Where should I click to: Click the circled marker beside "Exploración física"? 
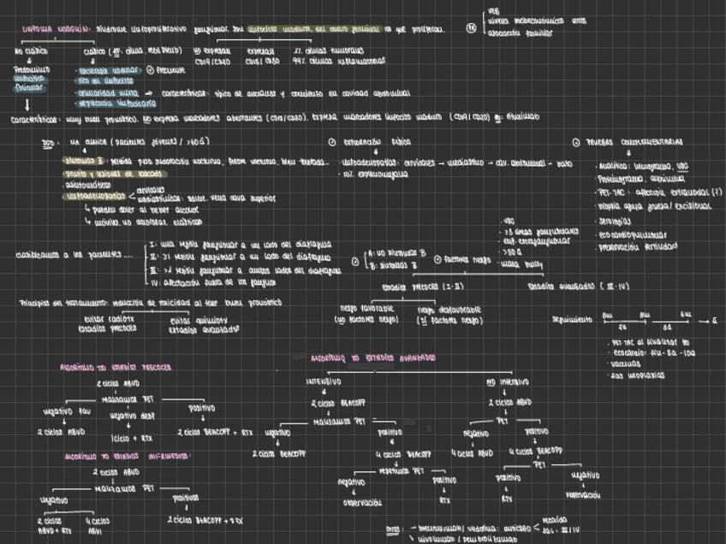332,142
